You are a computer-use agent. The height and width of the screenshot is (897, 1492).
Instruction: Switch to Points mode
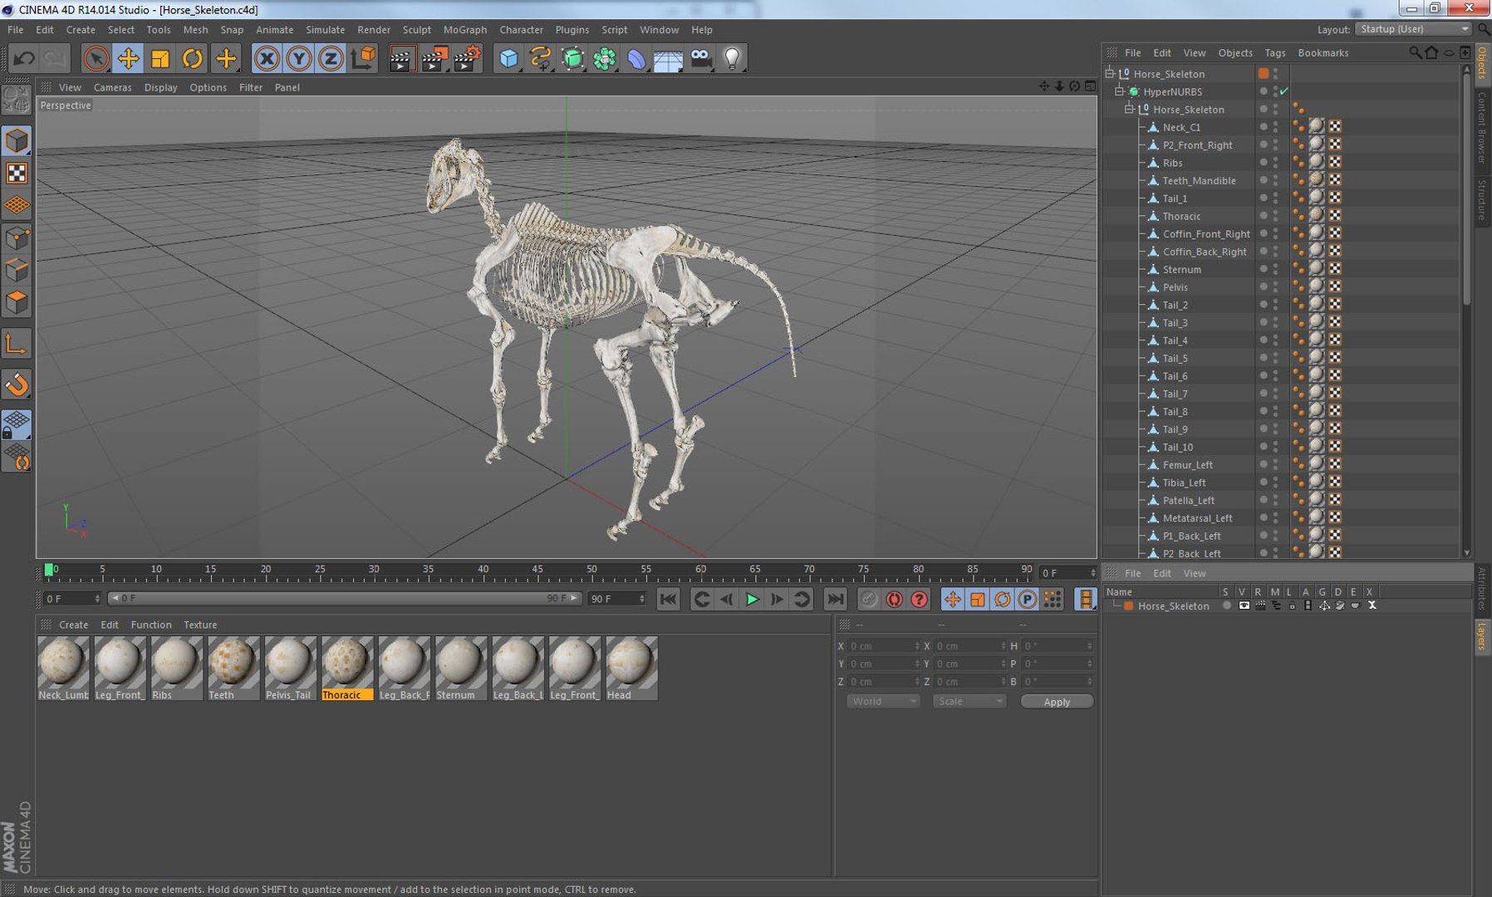[17, 238]
